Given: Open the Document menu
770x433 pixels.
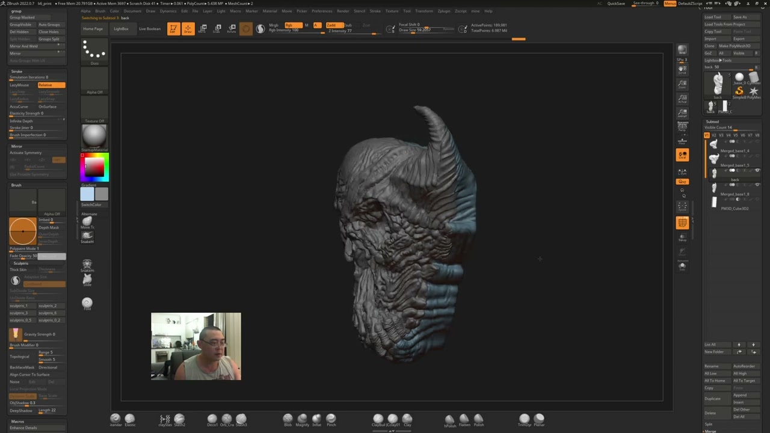Looking at the screenshot, I should [x=132, y=11].
